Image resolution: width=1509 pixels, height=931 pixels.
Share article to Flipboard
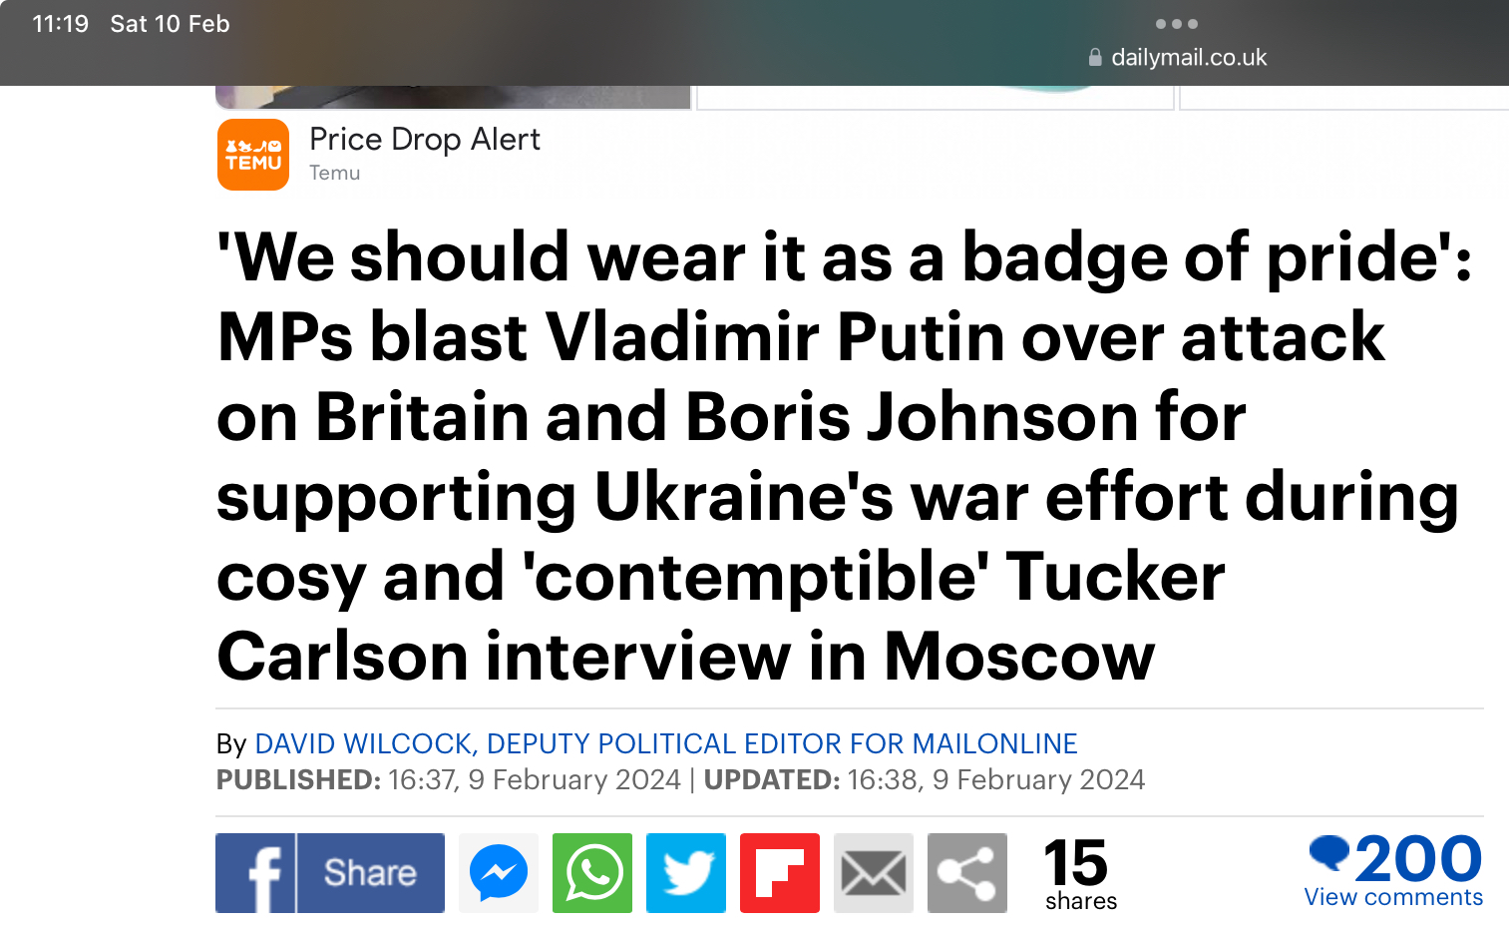pyautogui.click(x=780, y=873)
